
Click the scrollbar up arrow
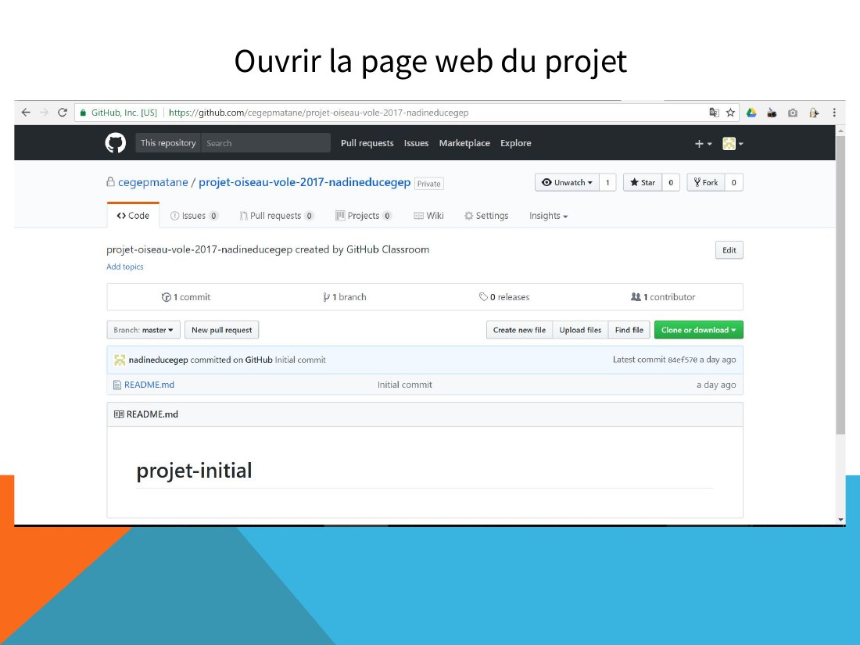[x=840, y=131]
